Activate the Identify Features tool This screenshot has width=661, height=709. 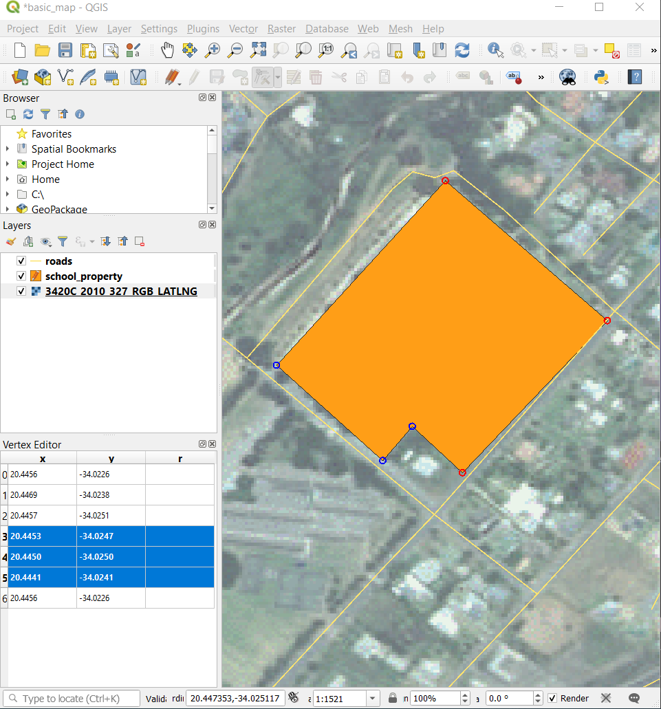coord(495,50)
